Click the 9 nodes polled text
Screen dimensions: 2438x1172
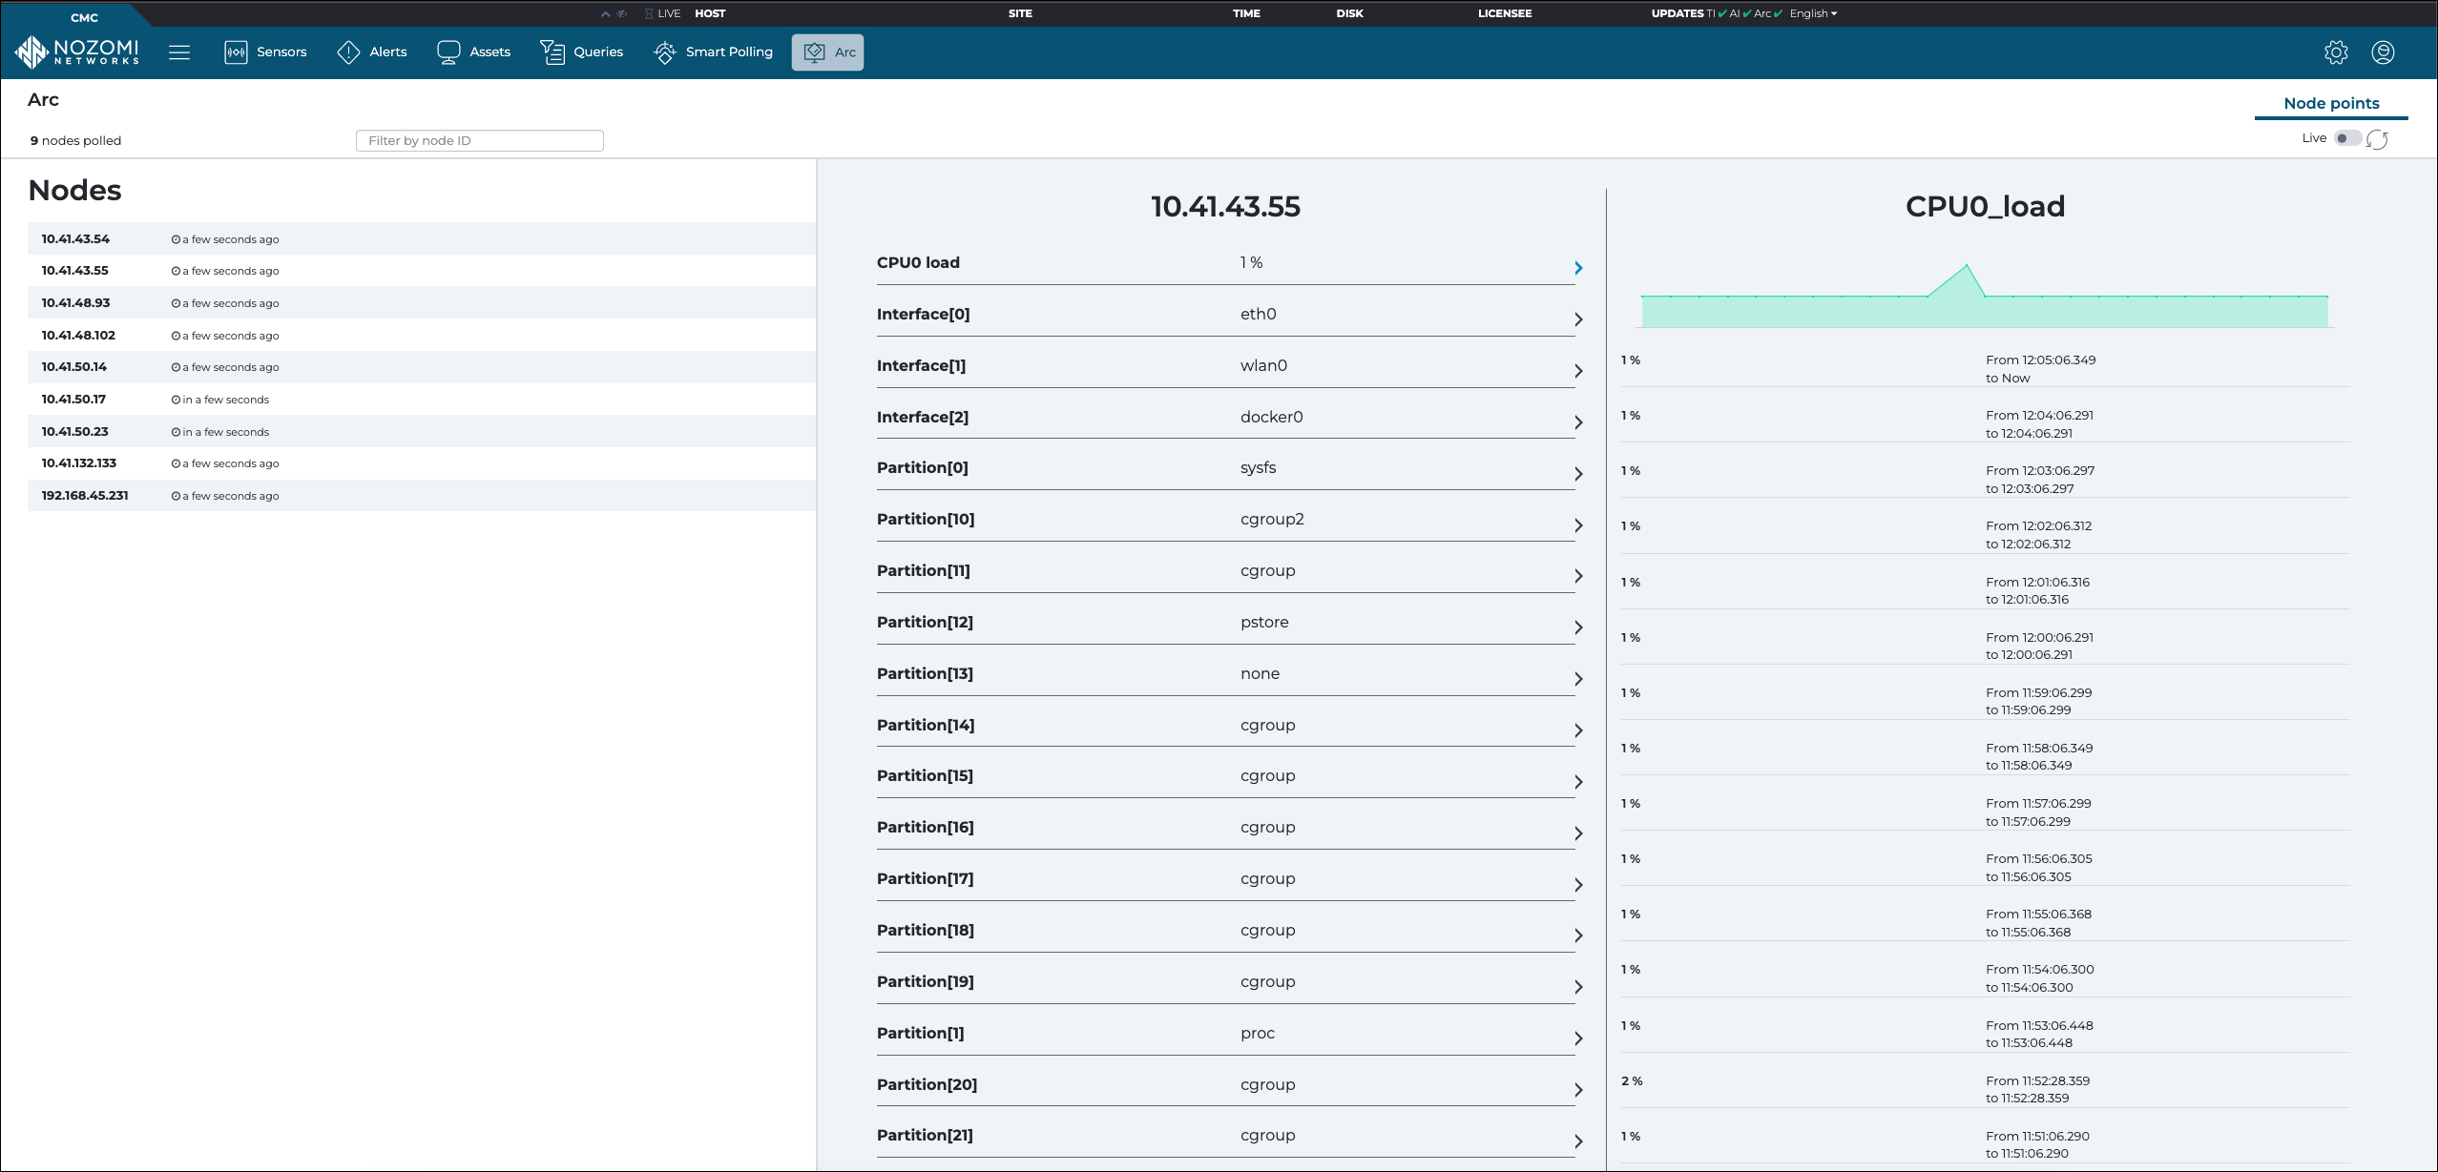point(75,140)
